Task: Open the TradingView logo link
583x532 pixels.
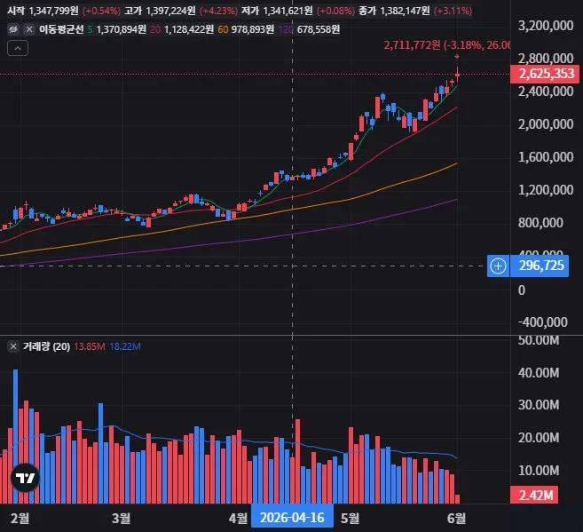Action: coord(25,478)
